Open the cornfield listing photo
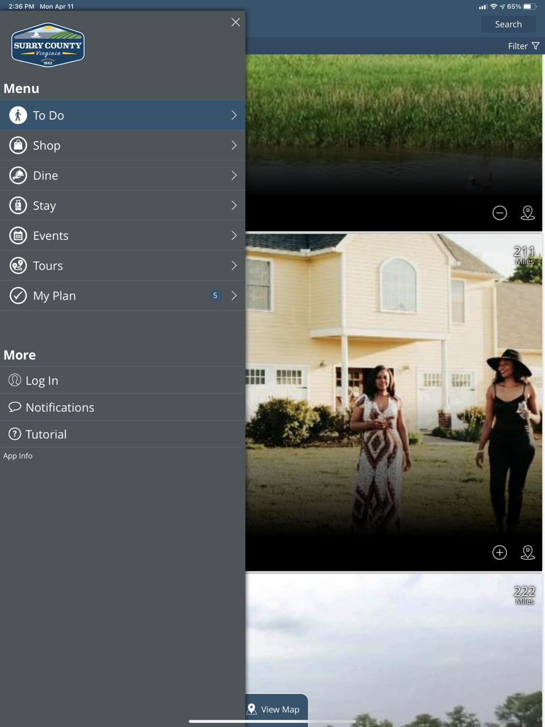The image size is (545, 727). click(x=393, y=143)
